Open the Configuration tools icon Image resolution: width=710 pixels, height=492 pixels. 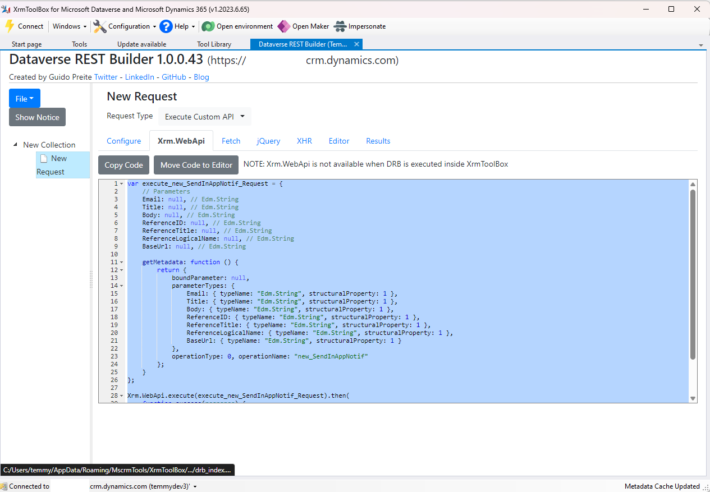point(100,26)
